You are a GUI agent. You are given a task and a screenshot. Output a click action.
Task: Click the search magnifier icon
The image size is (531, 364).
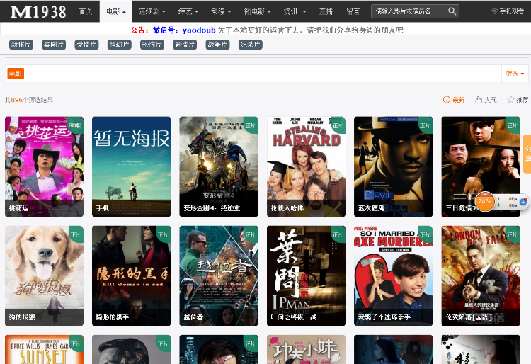pyautogui.click(x=452, y=11)
